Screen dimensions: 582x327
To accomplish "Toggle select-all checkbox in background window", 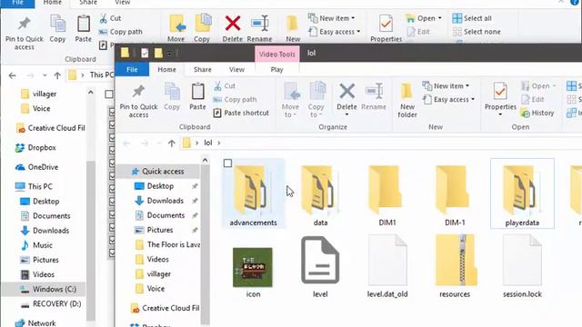I will tap(109, 94).
